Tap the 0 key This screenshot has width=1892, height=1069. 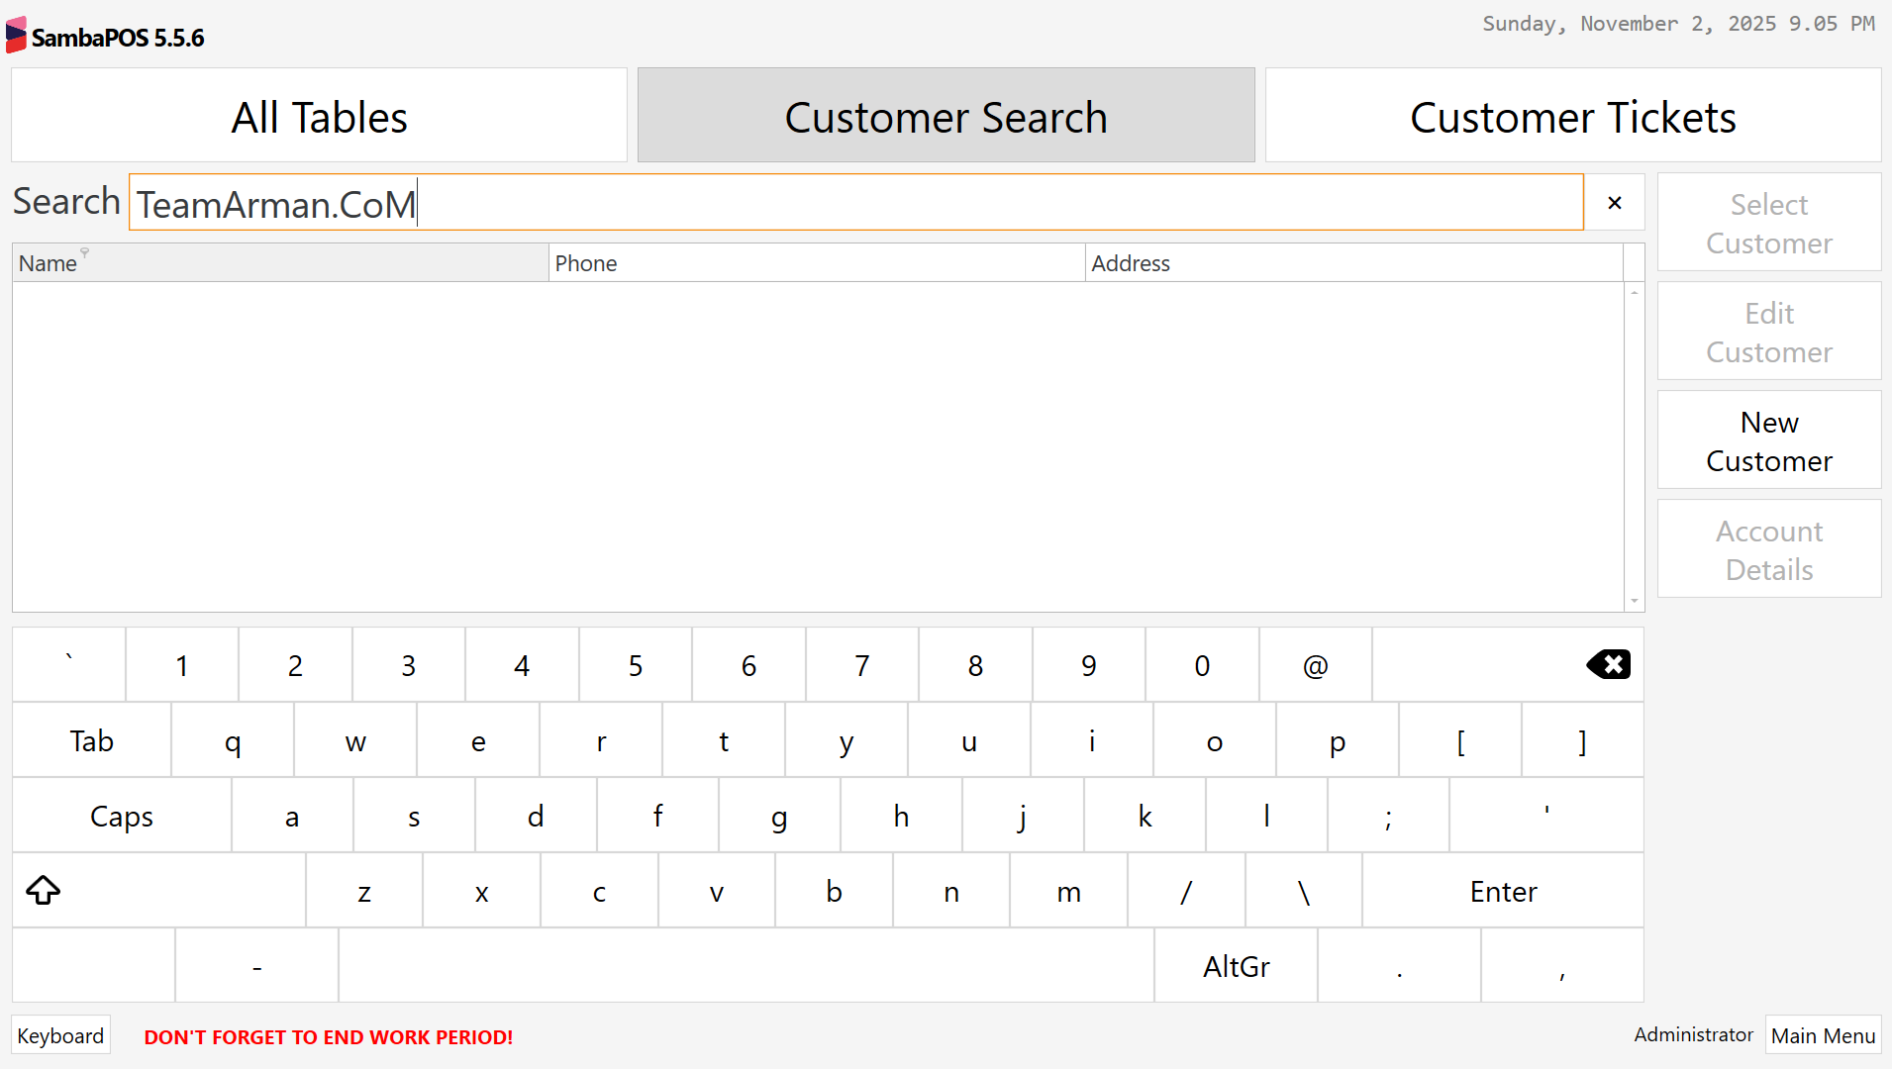(x=1202, y=665)
